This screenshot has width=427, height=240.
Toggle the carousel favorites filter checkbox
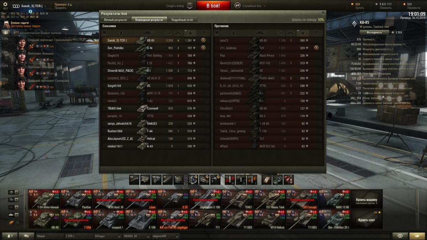(x=18, y=223)
